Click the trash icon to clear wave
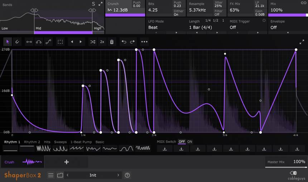Screen dimensions: 308x182 [x=112, y=42]
